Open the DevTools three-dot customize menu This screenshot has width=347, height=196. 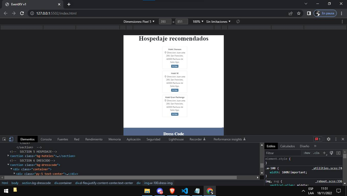tap(336, 139)
